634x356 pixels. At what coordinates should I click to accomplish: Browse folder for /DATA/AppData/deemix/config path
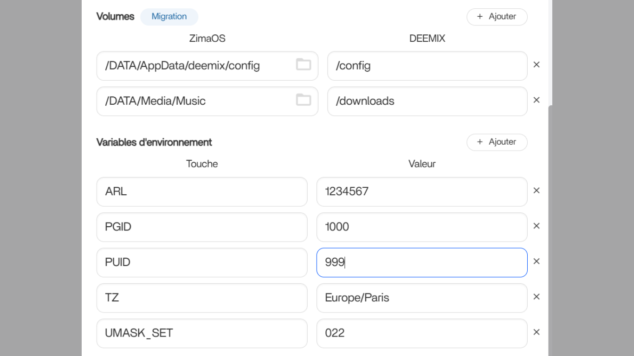(304, 65)
